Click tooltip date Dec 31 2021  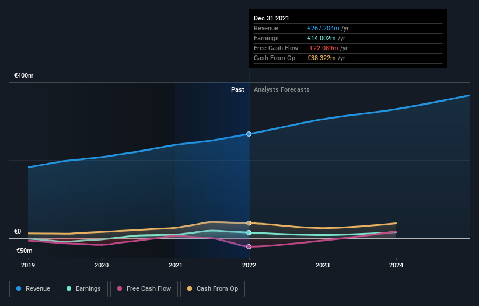click(271, 18)
